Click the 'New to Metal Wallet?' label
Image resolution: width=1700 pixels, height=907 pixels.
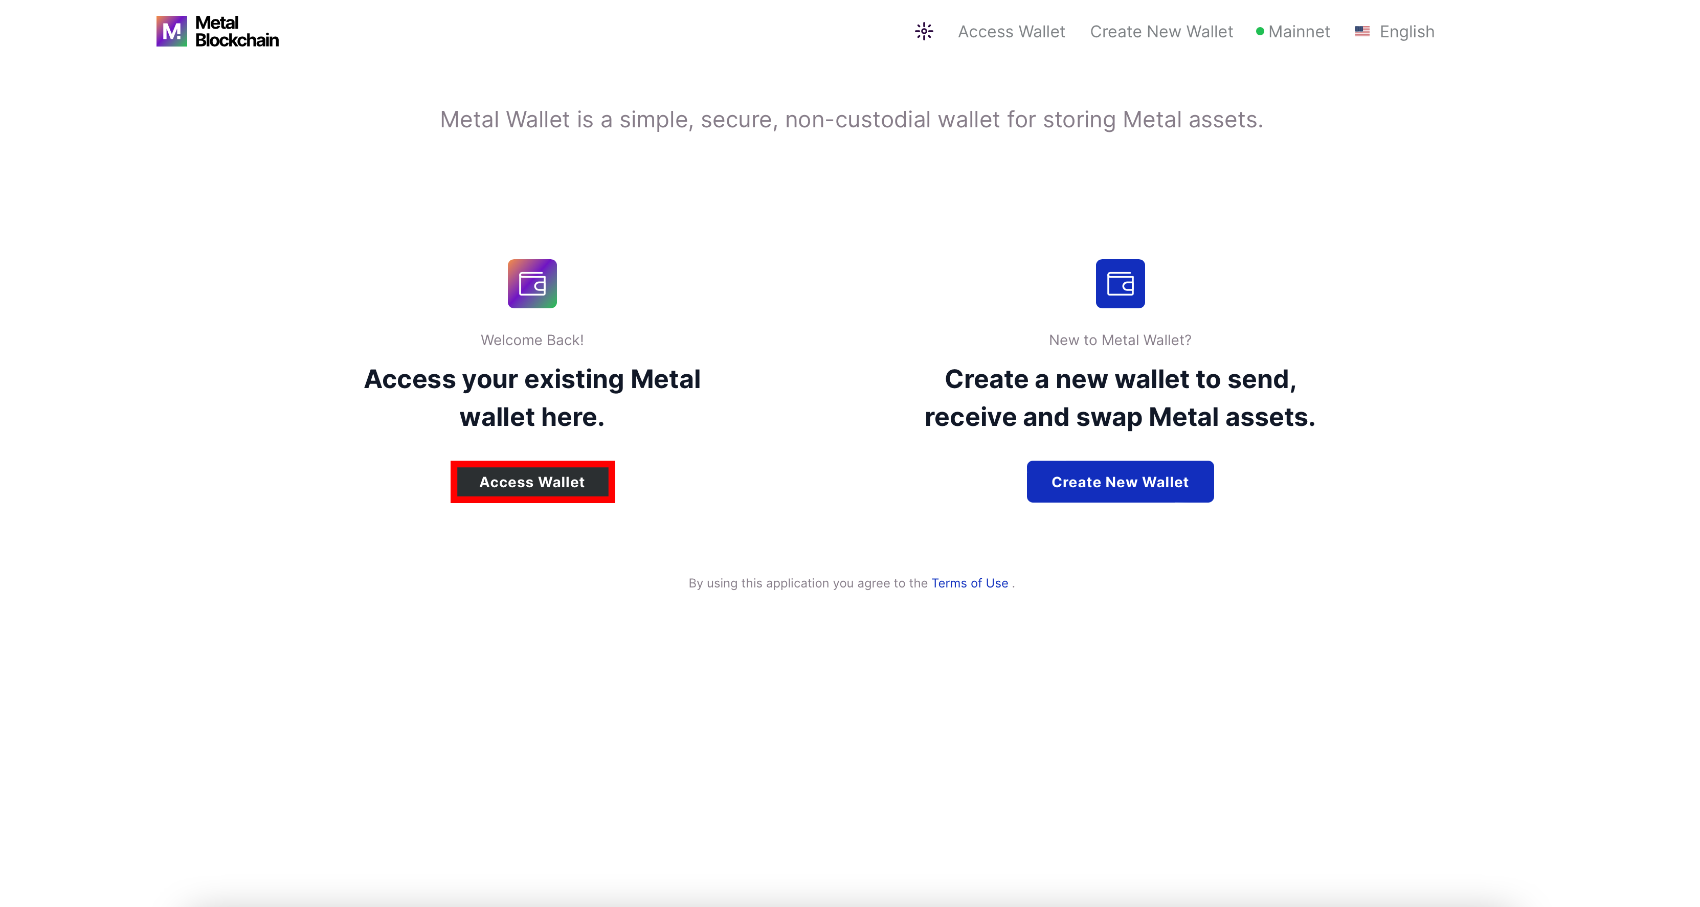[x=1120, y=341]
